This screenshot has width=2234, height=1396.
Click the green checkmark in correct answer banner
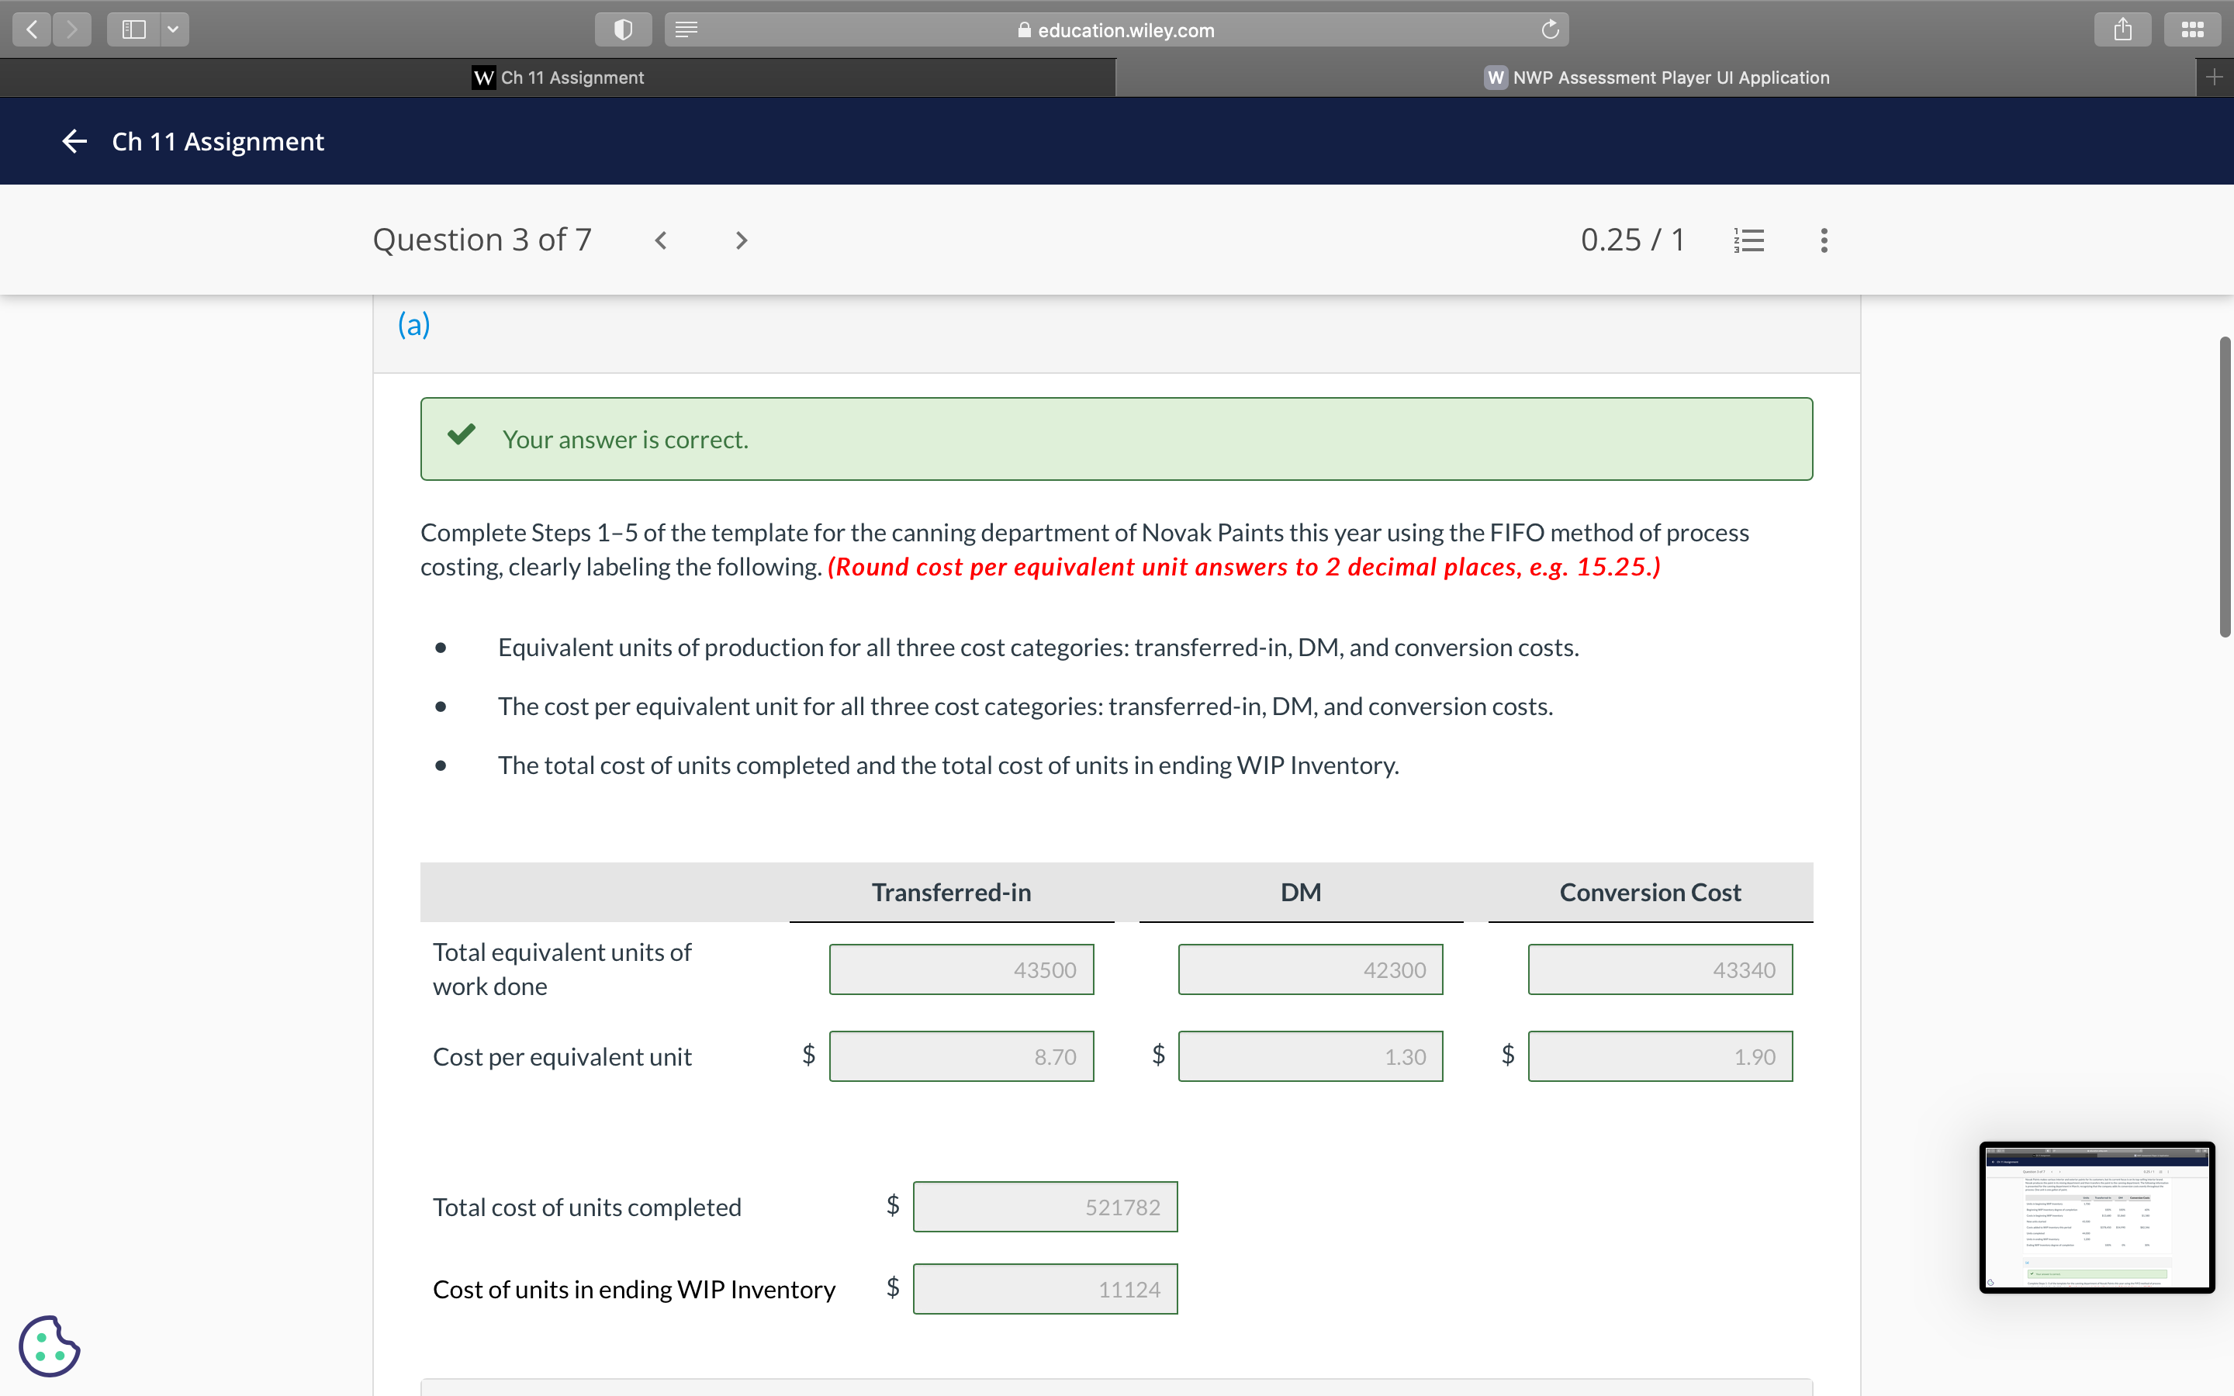tap(462, 436)
